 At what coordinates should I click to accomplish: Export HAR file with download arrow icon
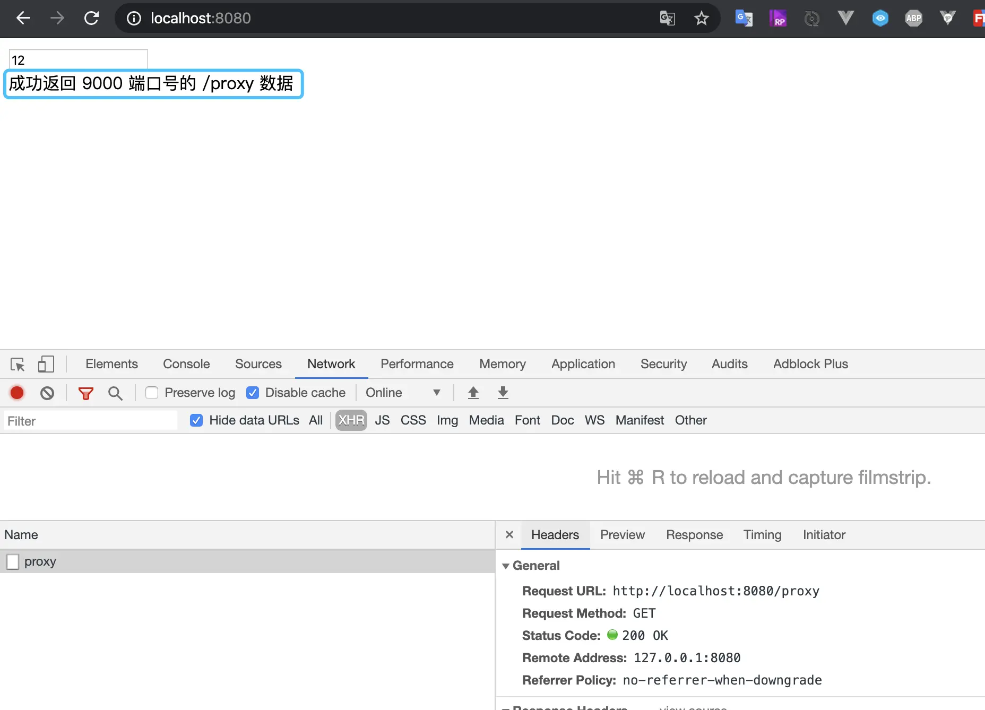503,393
